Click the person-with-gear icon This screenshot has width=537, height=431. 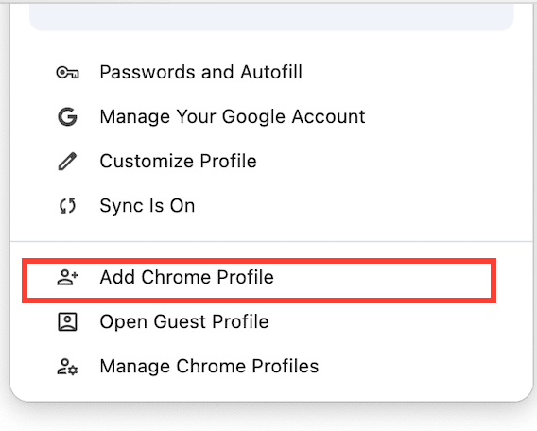click(x=67, y=367)
